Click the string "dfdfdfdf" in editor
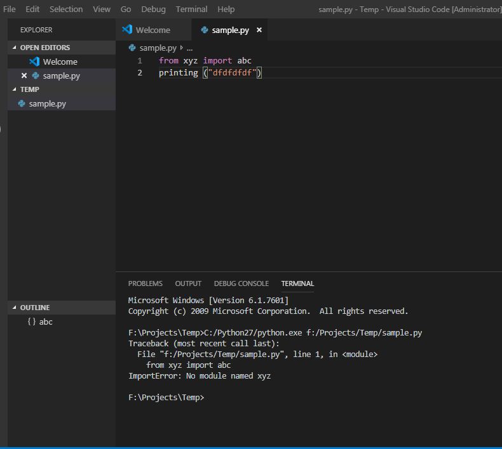This screenshot has width=502, height=449. 233,72
